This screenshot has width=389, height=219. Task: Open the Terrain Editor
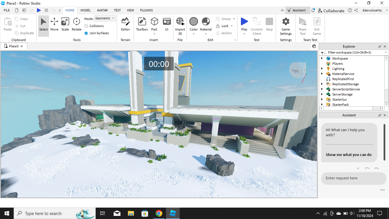pyautogui.click(x=125, y=25)
